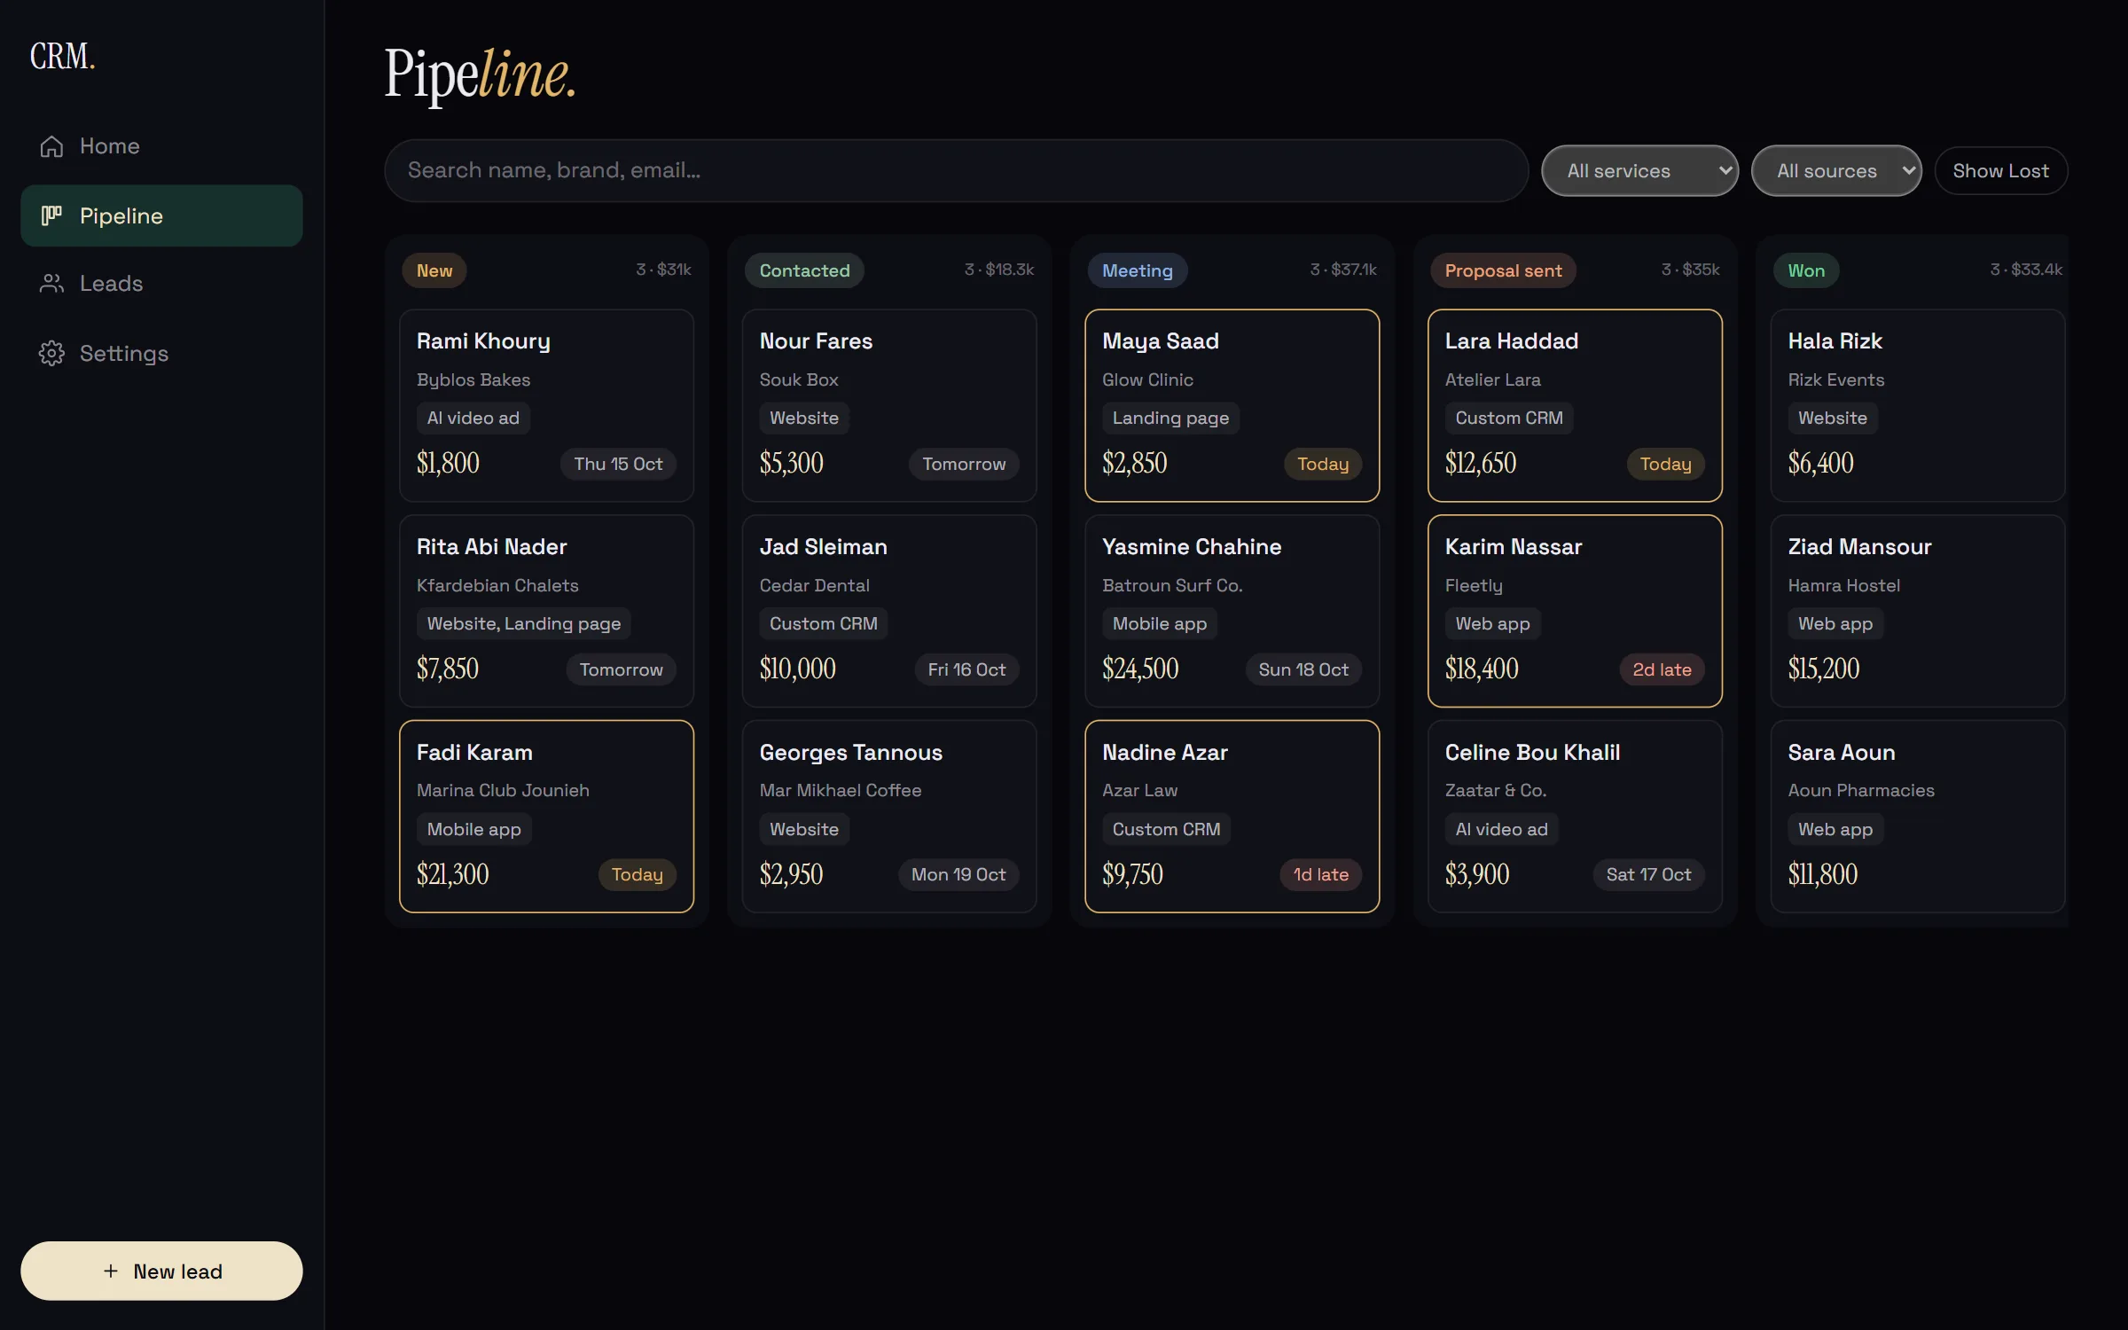Go to the Home menu item

(x=161, y=146)
